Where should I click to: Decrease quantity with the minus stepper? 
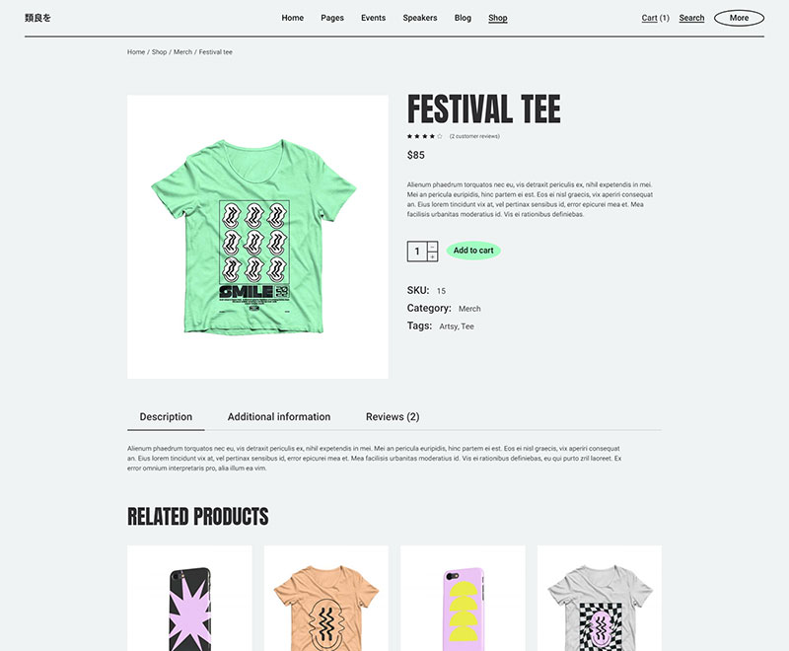click(432, 247)
